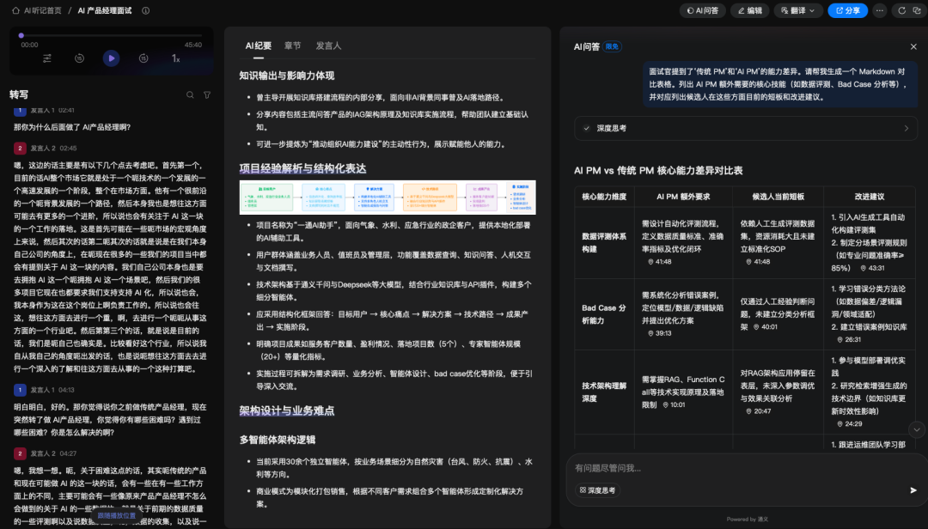
Task: Click 核心能力维度 column header
Action: (604, 197)
